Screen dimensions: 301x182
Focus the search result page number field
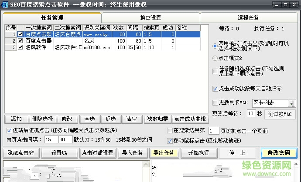[214, 131]
